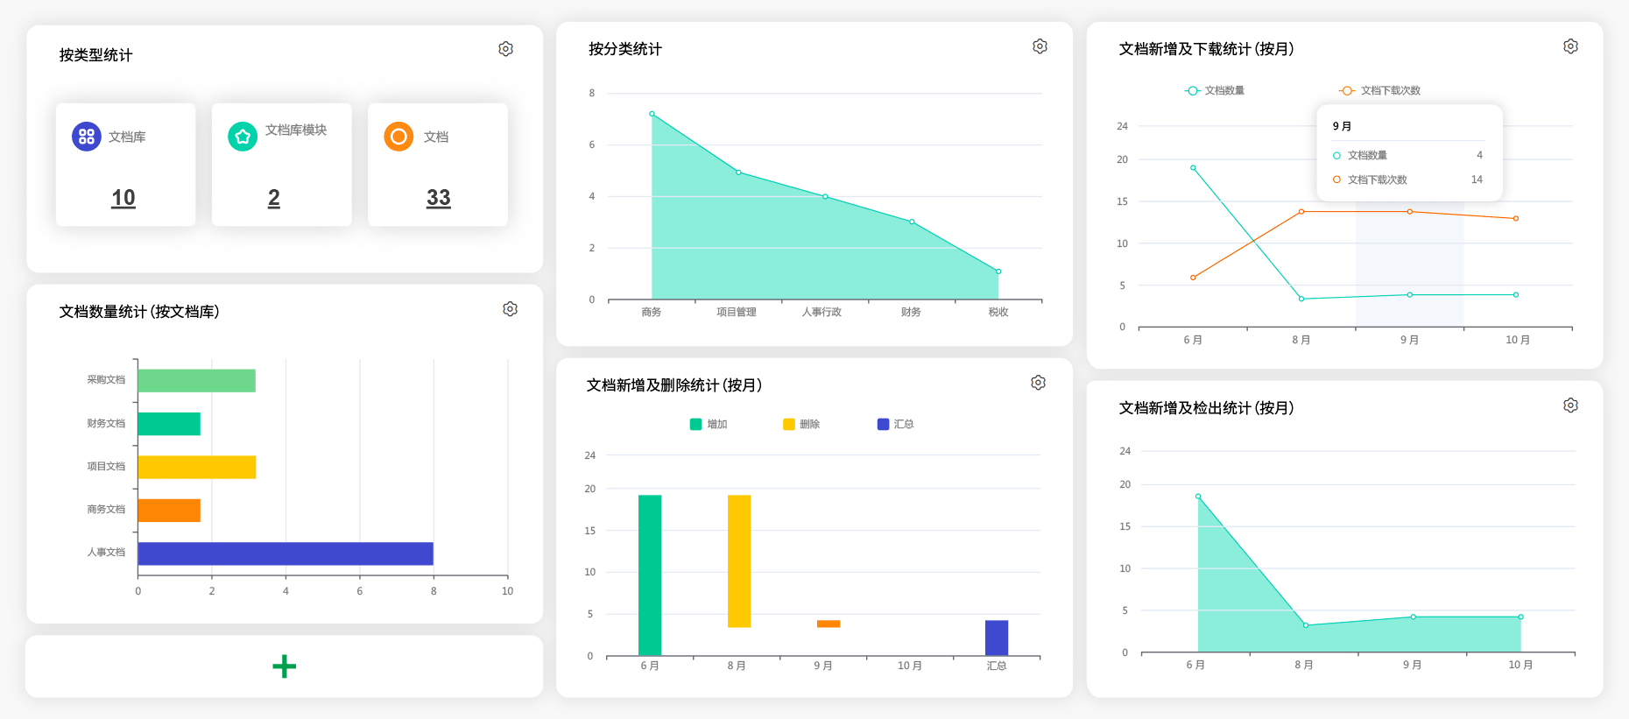Open settings gear for 文档数量统计 chart
This screenshot has width=1629, height=719.
coord(510,309)
